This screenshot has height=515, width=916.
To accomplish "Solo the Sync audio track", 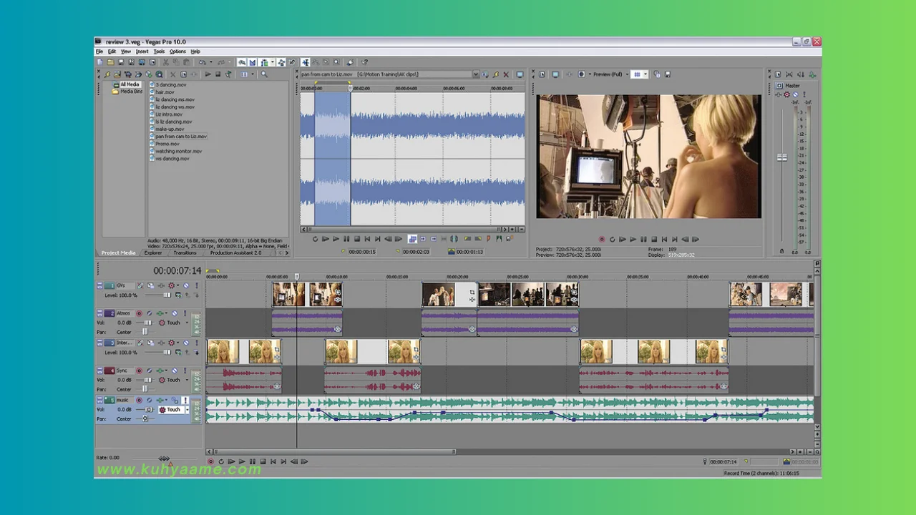I will coord(185,371).
